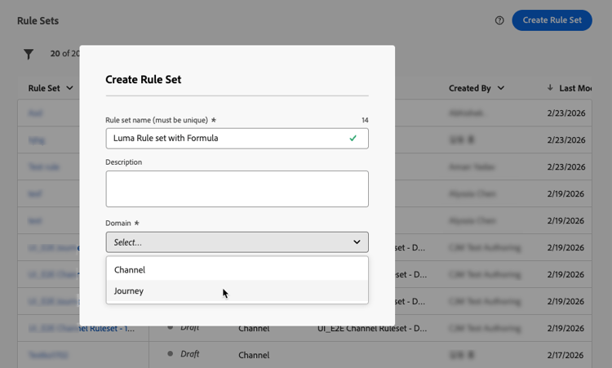Choose Journey from domain options
The height and width of the screenshot is (368, 612).
point(129,291)
